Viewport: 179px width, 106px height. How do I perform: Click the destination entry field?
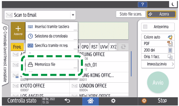(103, 31)
